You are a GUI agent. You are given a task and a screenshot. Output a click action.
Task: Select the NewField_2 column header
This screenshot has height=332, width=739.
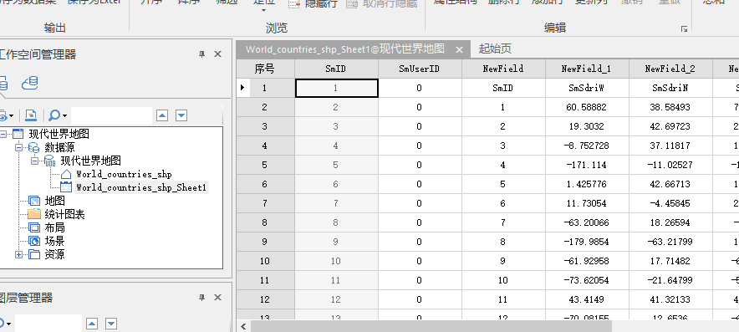click(670, 69)
